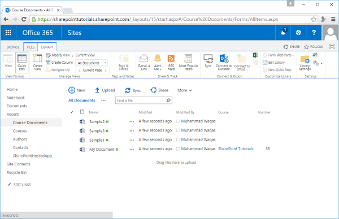Toggle the select-all checkmark in list header
Screen dimensions: 339x219
72,112
